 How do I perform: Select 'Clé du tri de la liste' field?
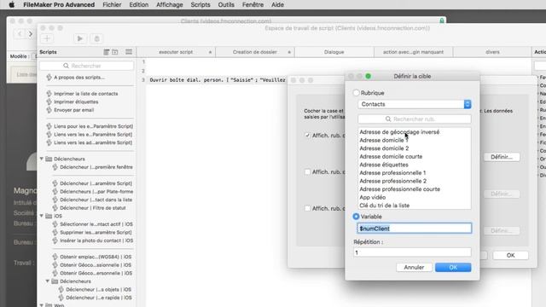[415, 206]
